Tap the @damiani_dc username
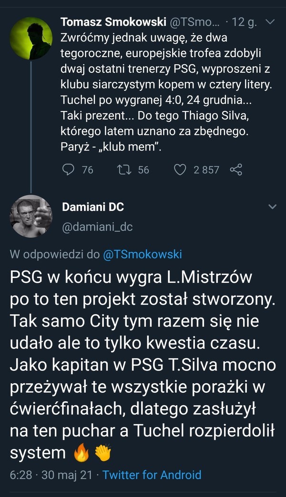 tap(97, 227)
